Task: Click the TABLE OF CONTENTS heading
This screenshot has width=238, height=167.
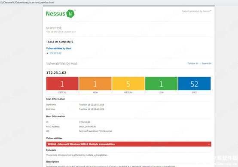Action: (60, 42)
